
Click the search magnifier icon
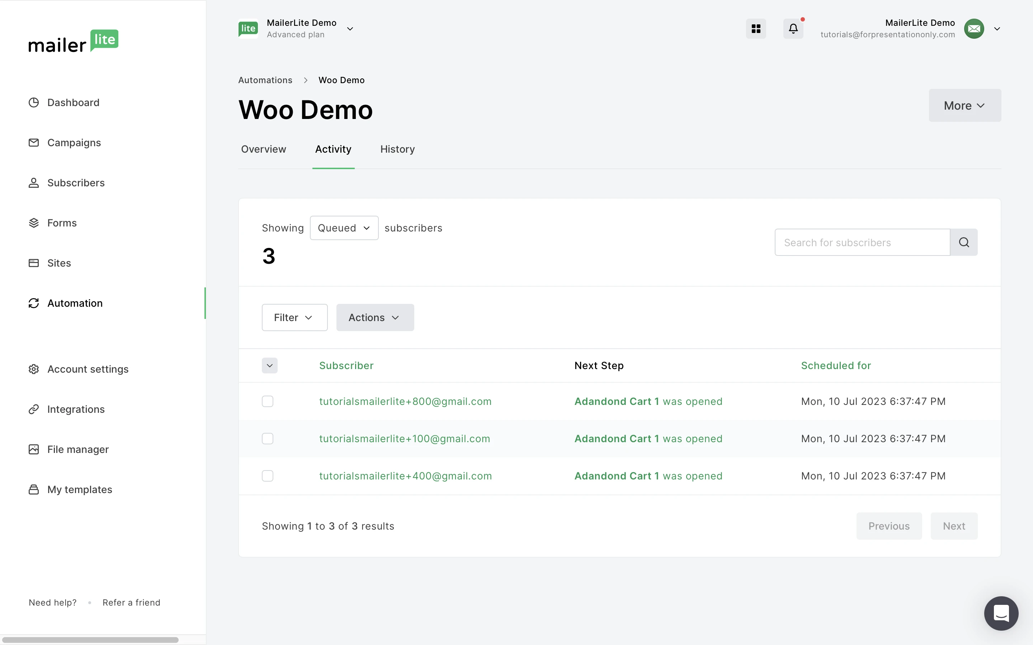(963, 242)
